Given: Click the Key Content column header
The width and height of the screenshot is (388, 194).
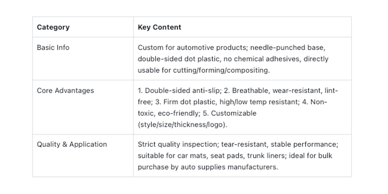Looking at the screenshot, I should pyautogui.click(x=159, y=27).
